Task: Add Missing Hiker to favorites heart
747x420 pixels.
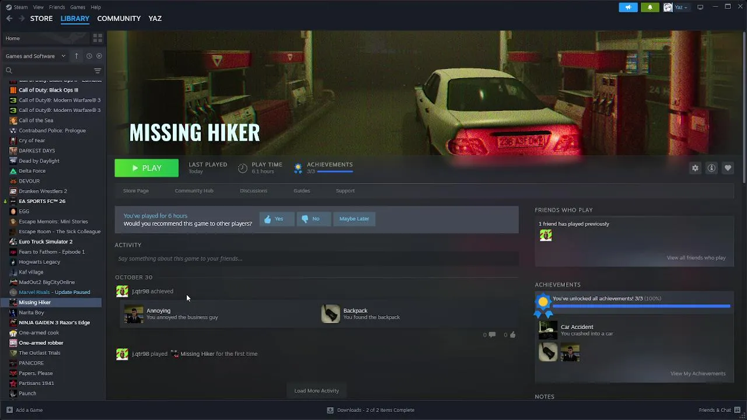Action: click(728, 168)
